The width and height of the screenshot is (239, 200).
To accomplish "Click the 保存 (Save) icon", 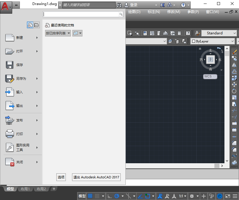I will (x=10, y=65).
